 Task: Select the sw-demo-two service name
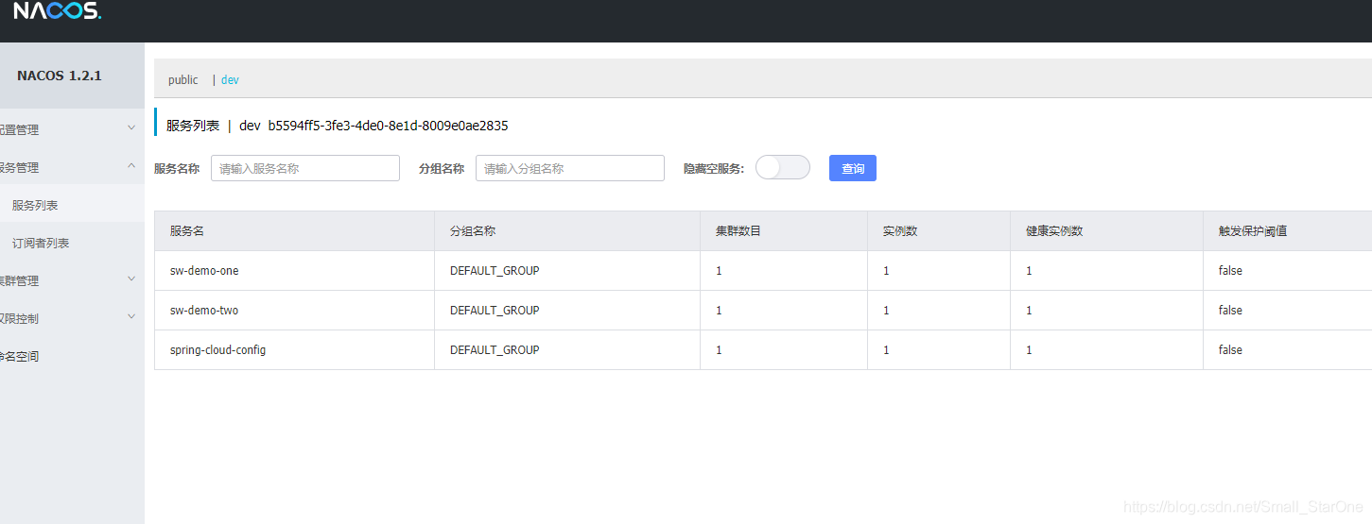(x=204, y=311)
